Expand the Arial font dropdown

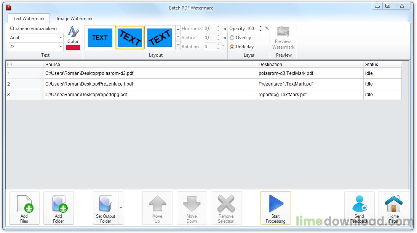tap(61, 38)
